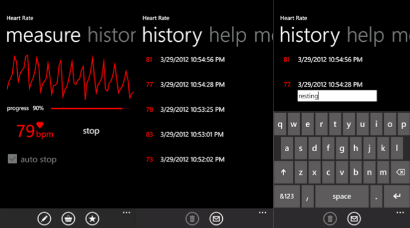Select the 78 entry at 10:53:25 PM
Viewport: 410px width, 228px height.
[x=185, y=109]
